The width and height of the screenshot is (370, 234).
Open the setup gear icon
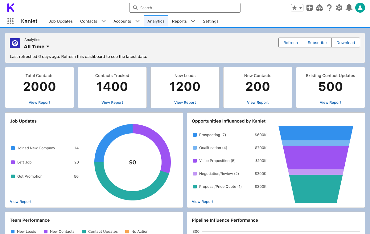pos(339,8)
